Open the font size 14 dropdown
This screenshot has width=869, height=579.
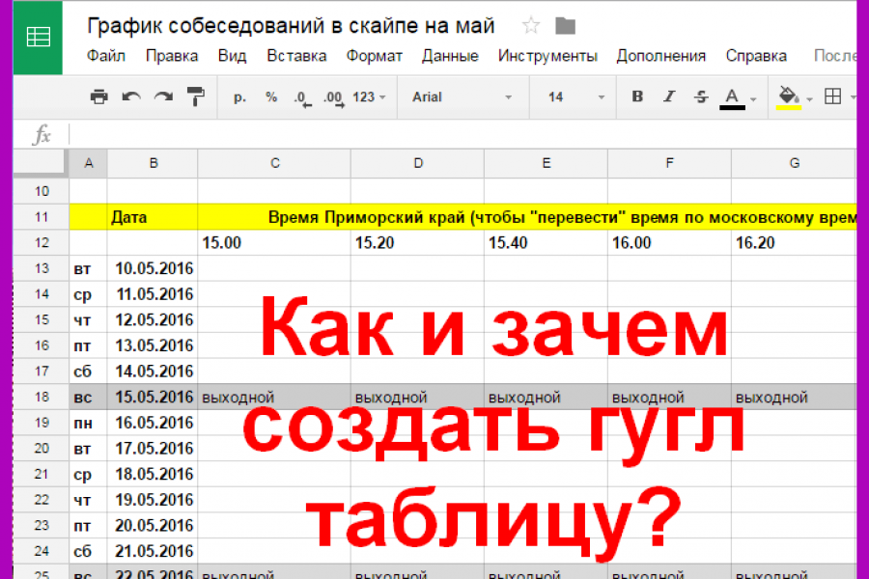point(575,96)
